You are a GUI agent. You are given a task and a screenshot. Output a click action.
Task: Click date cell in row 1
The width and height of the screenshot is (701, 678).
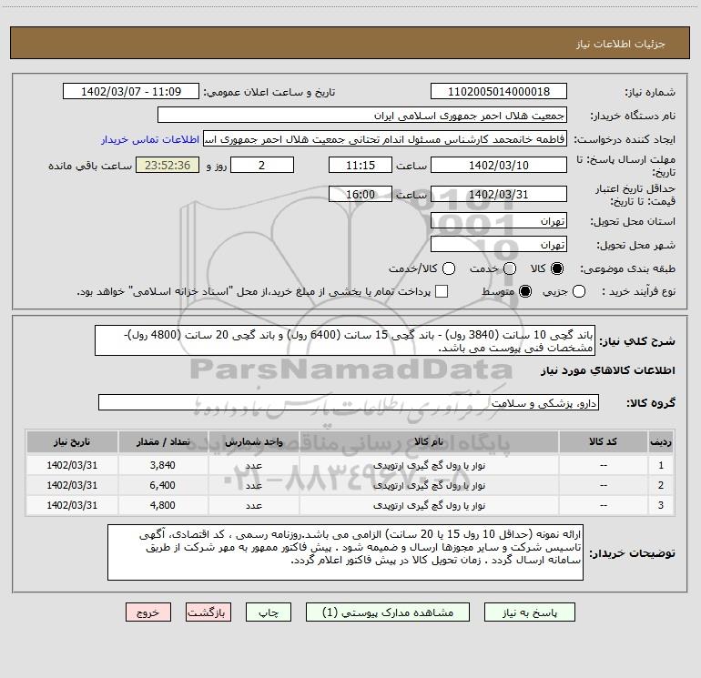coord(72,465)
